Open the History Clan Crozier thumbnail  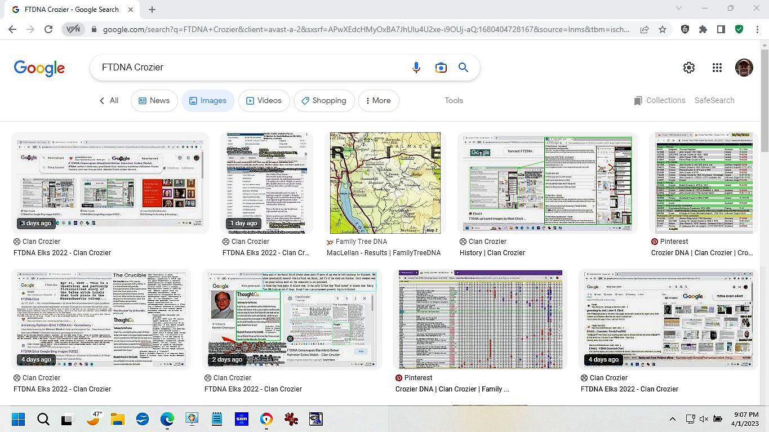(547, 183)
